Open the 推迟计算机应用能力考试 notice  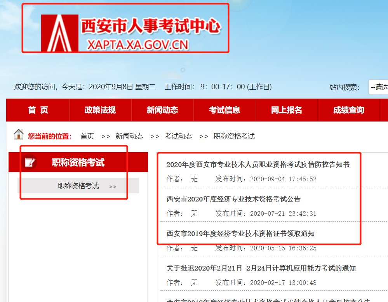pyautogui.click(x=261, y=268)
